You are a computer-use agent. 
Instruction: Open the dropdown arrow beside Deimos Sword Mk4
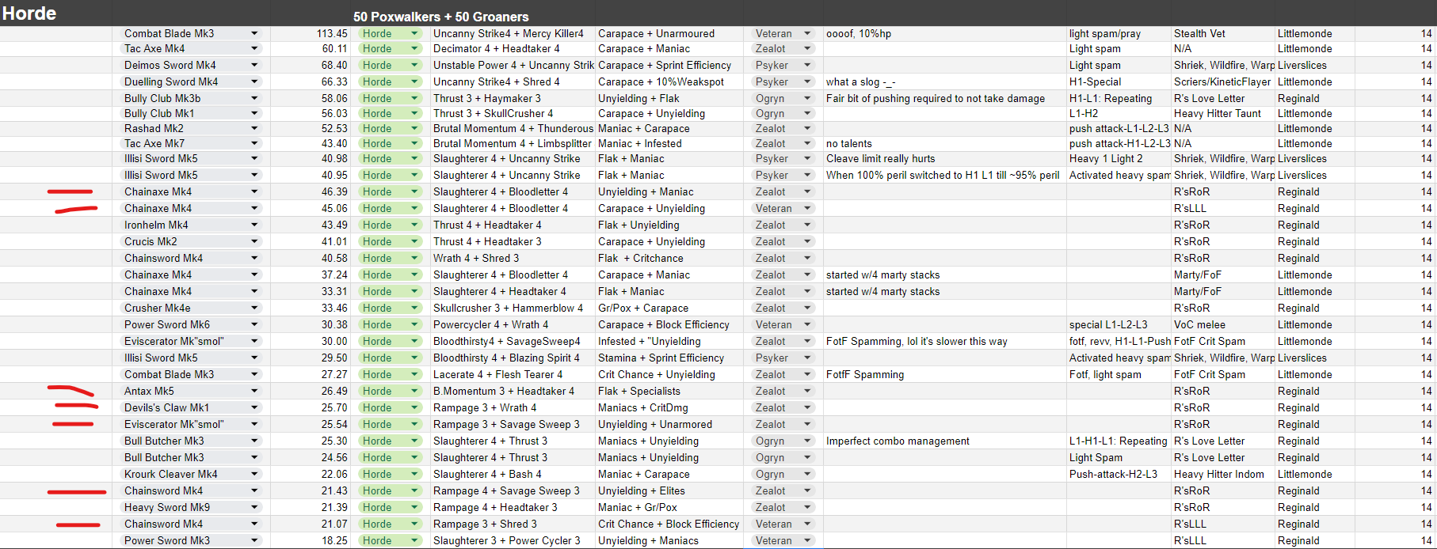pyautogui.click(x=254, y=66)
